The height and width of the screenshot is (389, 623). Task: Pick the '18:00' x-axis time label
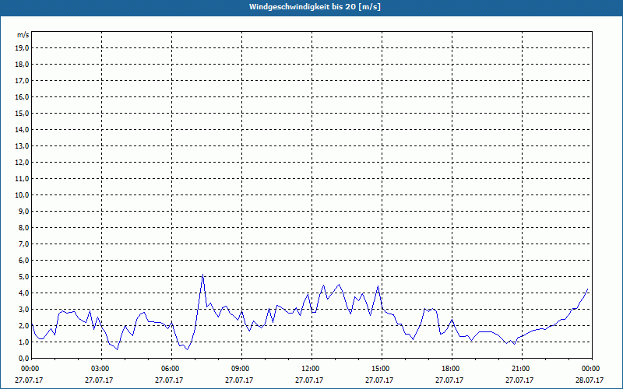[451, 369]
